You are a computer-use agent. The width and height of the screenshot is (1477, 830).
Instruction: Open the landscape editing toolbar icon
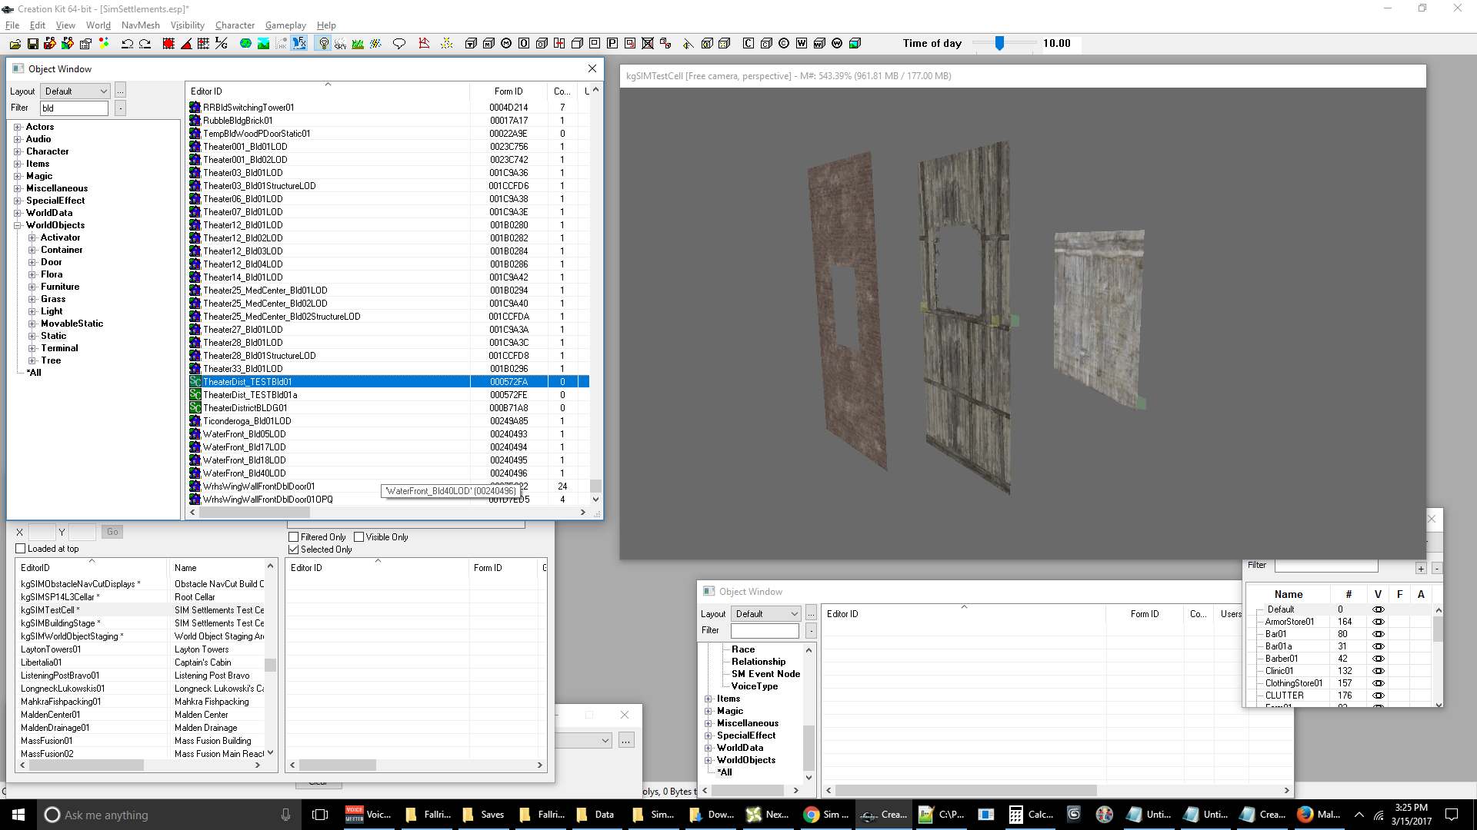click(x=263, y=44)
